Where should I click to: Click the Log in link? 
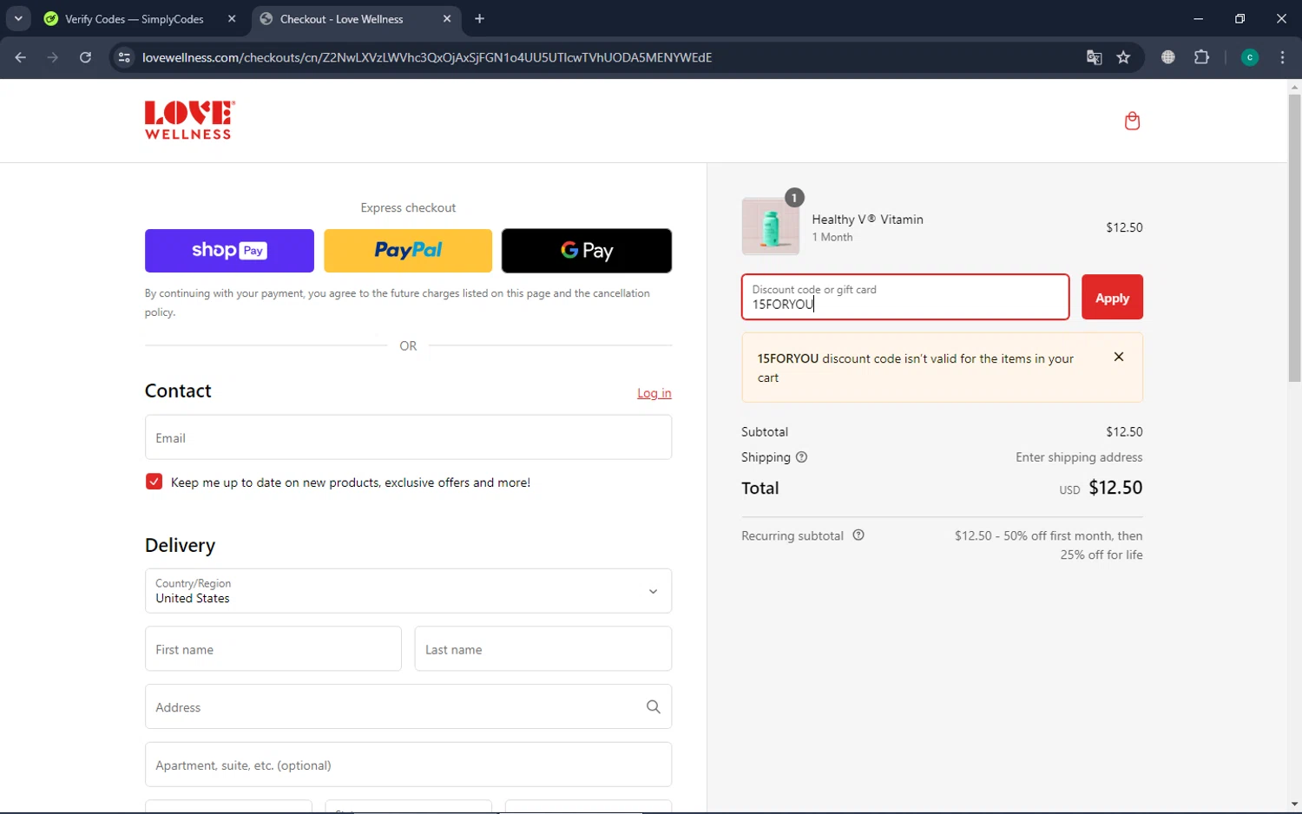[x=654, y=393]
